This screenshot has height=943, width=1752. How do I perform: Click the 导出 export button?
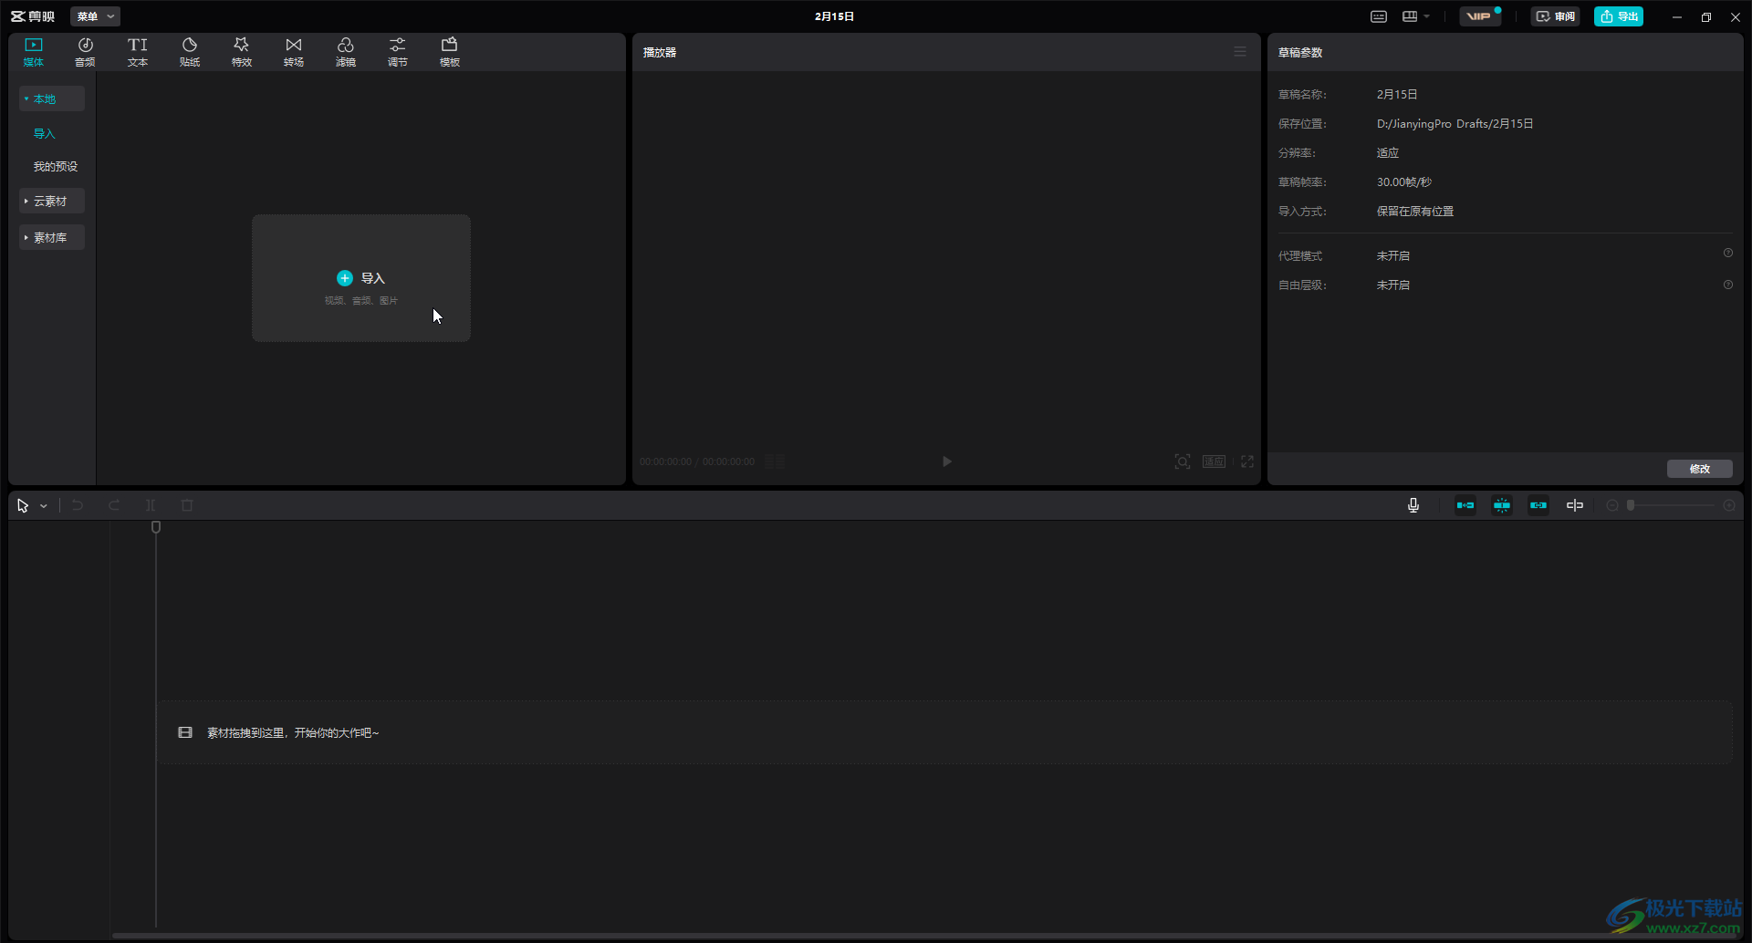point(1619,16)
